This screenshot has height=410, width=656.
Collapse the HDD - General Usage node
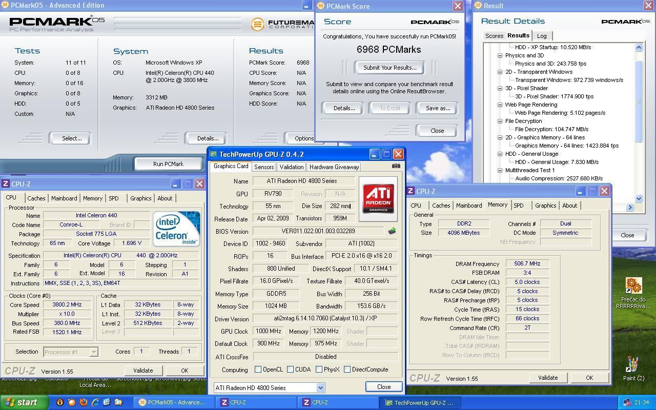click(x=500, y=154)
